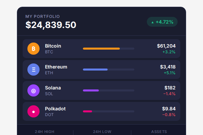Open the ASSETS stat section
203x135 pixels.
tap(159, 132)
